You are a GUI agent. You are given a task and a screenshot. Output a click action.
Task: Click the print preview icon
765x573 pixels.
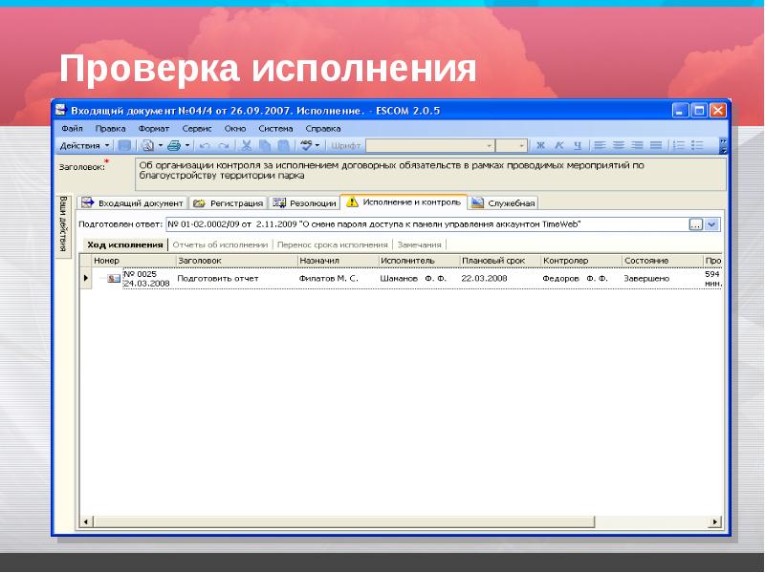tap(147, 146)
